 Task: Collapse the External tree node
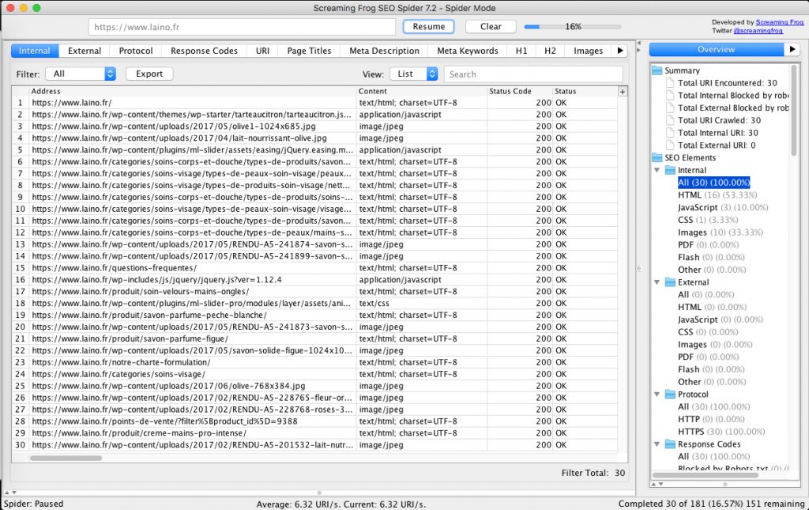(x=657, y=282)
